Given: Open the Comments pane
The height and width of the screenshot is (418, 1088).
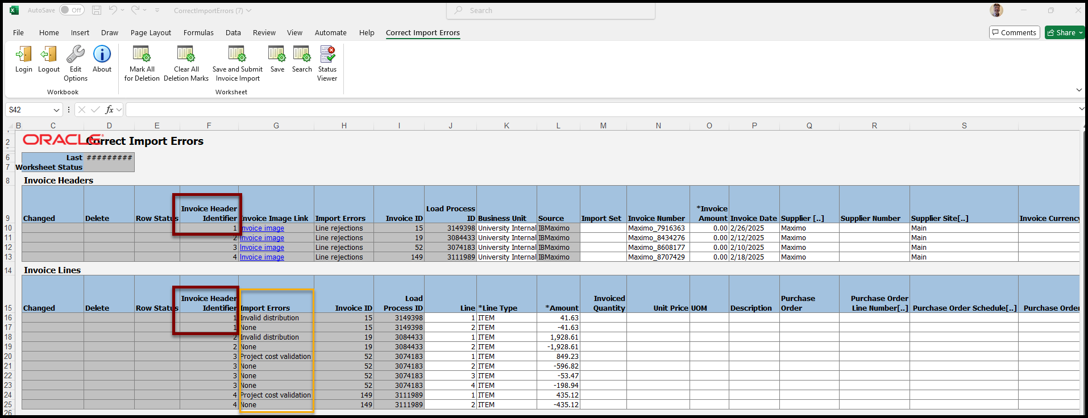Looking at the screenshot, I should [1014, 33].
